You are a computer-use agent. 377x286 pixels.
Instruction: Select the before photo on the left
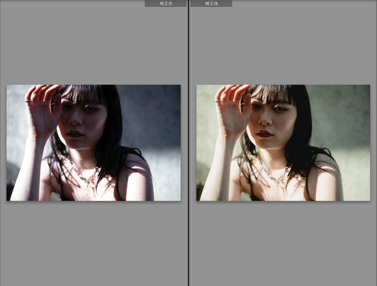point(94,143)
